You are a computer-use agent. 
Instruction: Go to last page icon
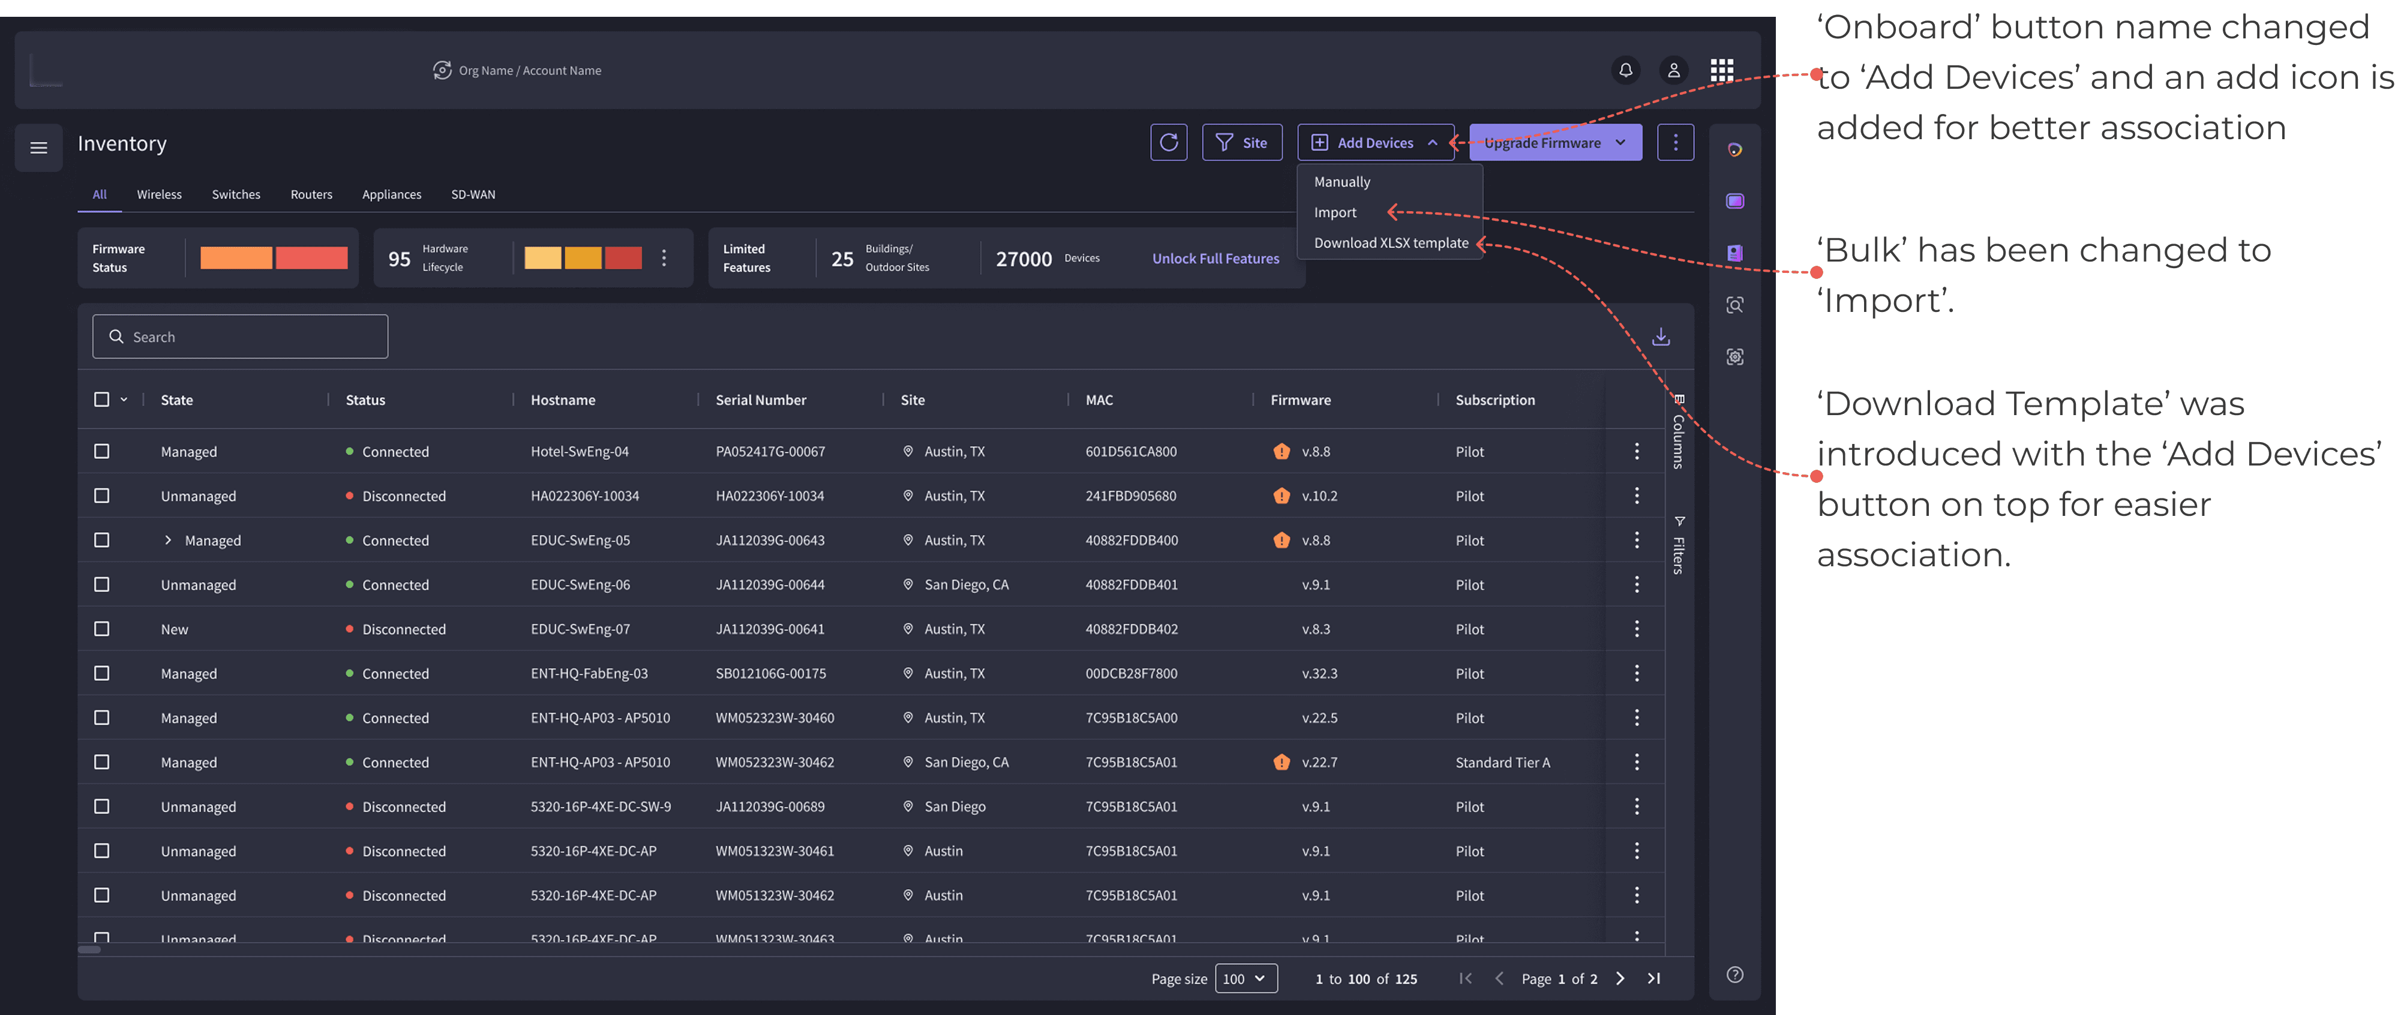coord(1653,978)
